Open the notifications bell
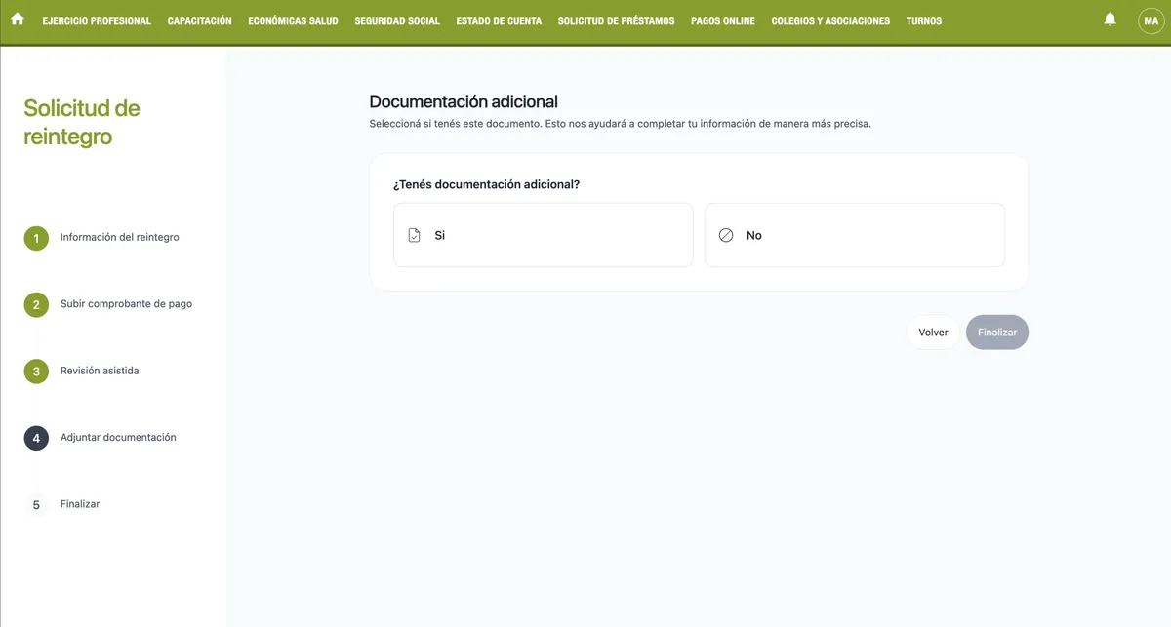The width and height of the screenshot is (1171, 627). tap(1110, 20)
